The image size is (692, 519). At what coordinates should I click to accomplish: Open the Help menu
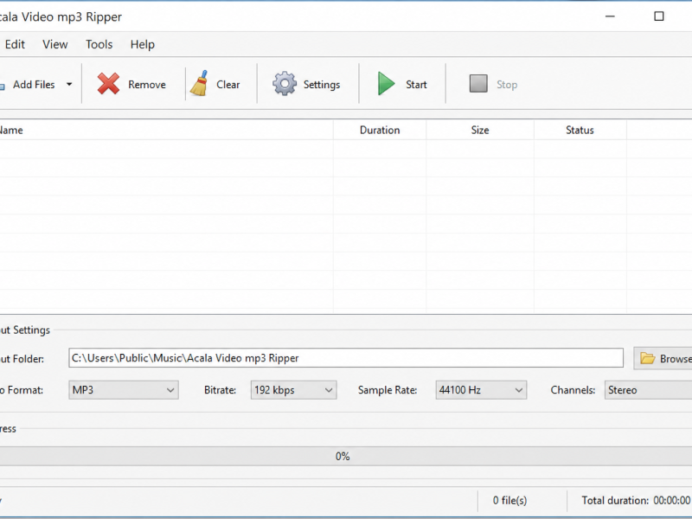coord(142,45)
